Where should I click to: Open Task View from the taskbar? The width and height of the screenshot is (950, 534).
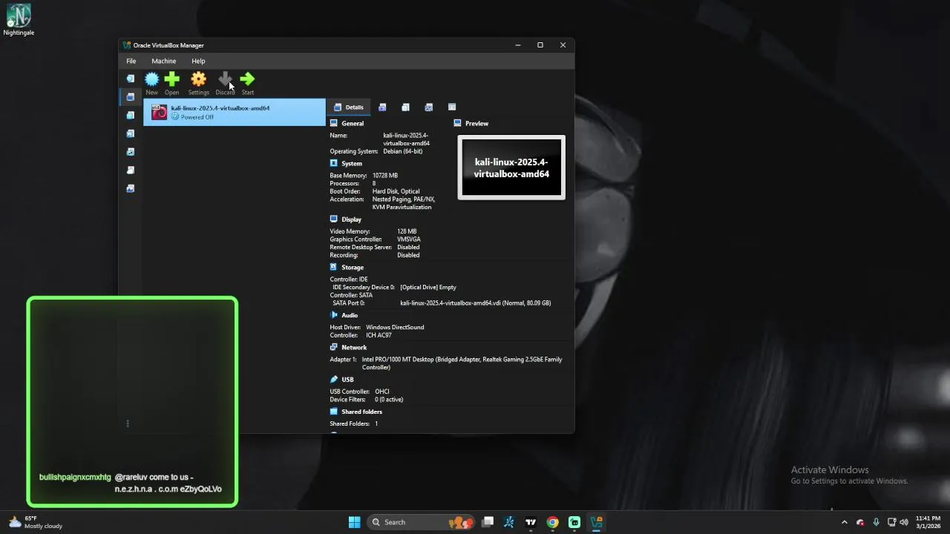(488, 522)
